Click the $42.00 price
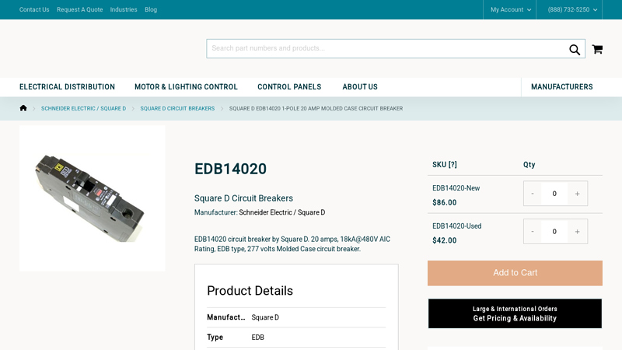Image resolution: width=622 pixels, height=350 pixels. tap(444, 240)
